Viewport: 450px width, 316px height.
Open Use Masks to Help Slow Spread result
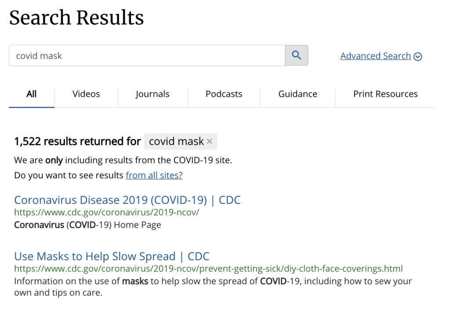pos(112,256)
